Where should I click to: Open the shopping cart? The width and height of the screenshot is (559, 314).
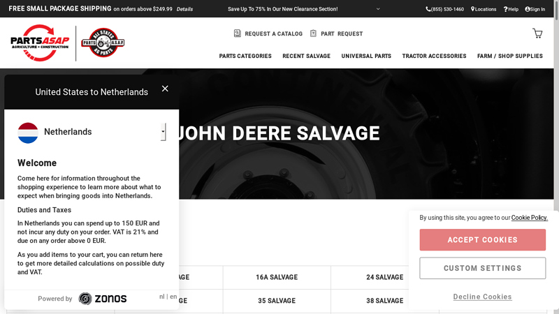(x=537, y=33)
